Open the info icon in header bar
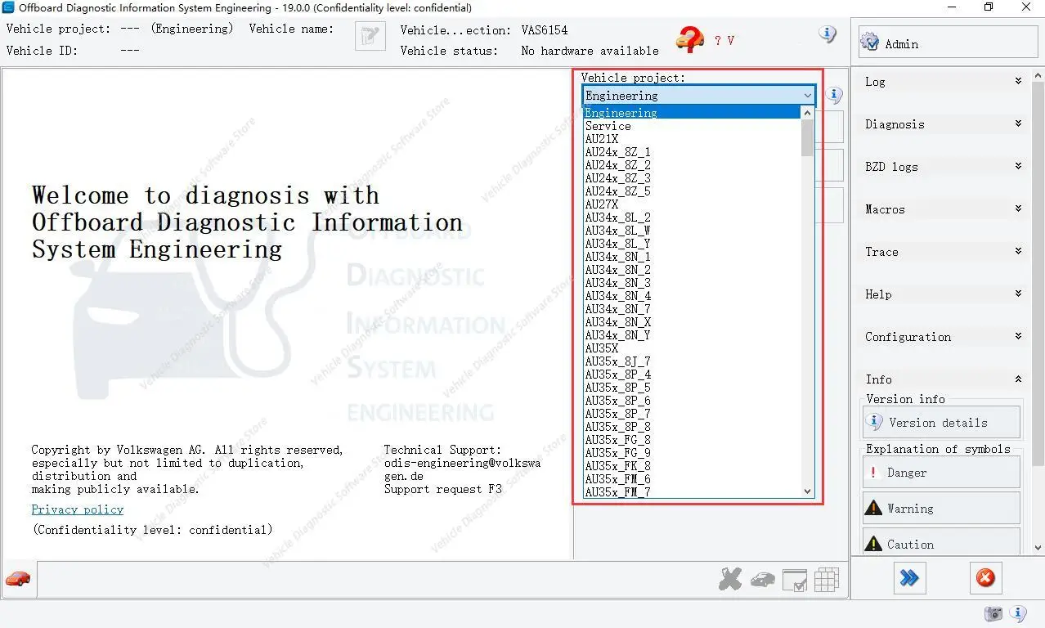The width and height of the screenshot is (1045, 628). (x=827, y=34)
